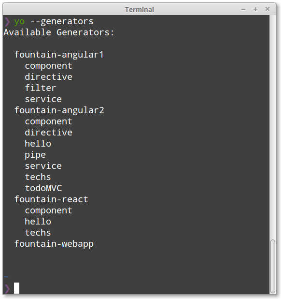Click the fountain-webapp generator line
Screen dimensions: 281x299
pyautogui.click(x=54, y=244)
